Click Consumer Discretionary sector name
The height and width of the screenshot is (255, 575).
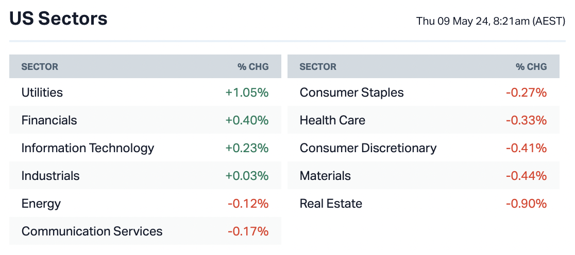(x=368, y=148)
